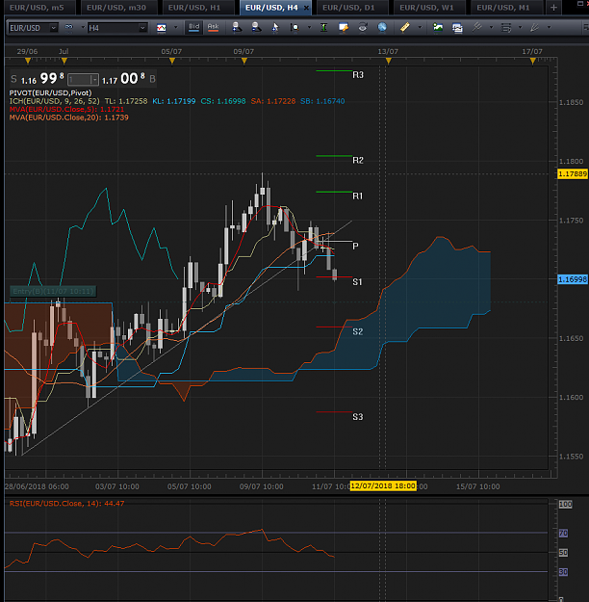Click the trade amount input field
The width and height of the screenshot is (589, 602).
pyautogui.click(x=79, y=80)
